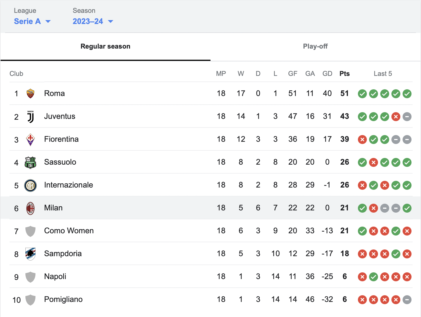Switch to the Play-off tab
The width and height of the screenshot is (421, 317).
tap(315, 46)
